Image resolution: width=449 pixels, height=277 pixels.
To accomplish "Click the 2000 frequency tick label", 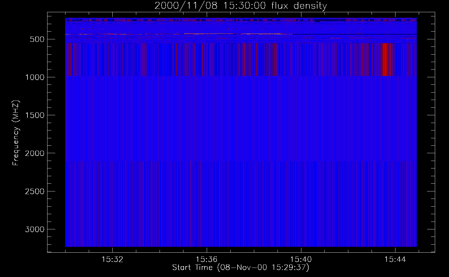I will tap(35, 153).
